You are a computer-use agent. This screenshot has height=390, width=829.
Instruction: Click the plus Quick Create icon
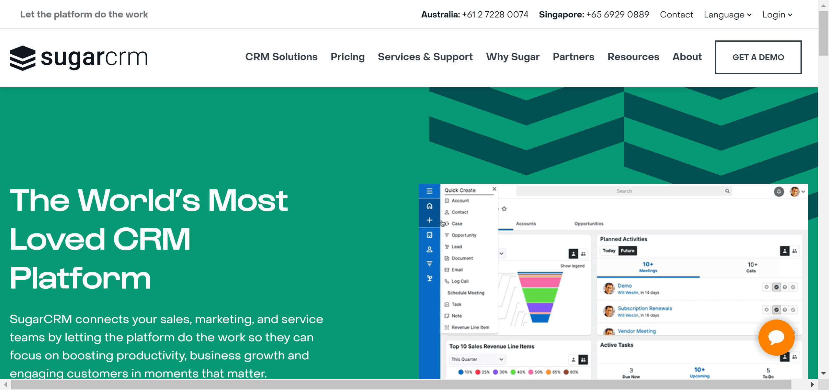pyautogui.click(x=430, y=220)
